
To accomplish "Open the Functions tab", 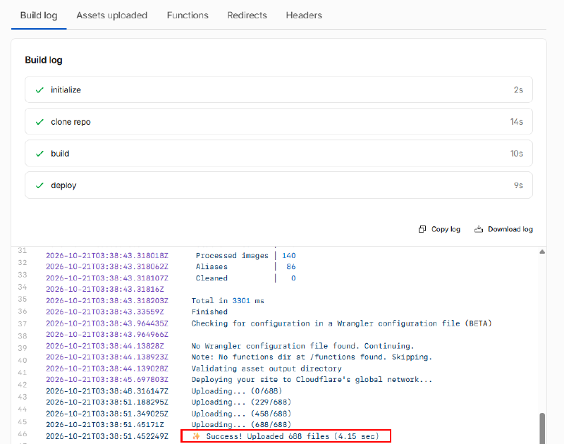I will point(188,15).
